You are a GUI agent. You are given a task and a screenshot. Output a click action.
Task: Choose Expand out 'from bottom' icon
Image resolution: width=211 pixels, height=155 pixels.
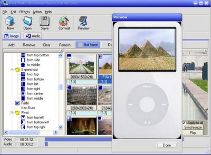pyautogui.click(x=23, y=79)
